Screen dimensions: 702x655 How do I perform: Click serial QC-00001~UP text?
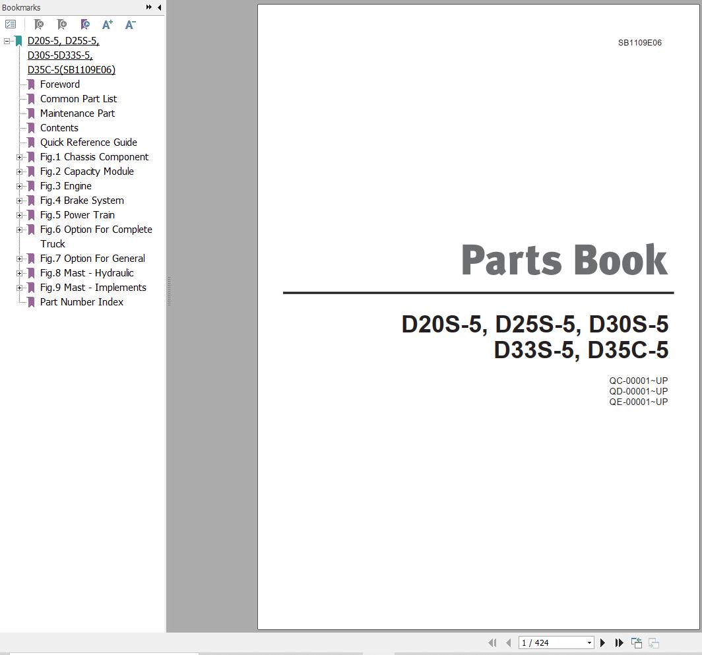[x=639, y=381]
